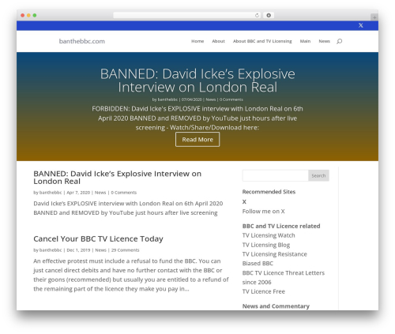Click the News and Commentary heading
Viewport: 395px width, 334px height.
tap(276, 306)
